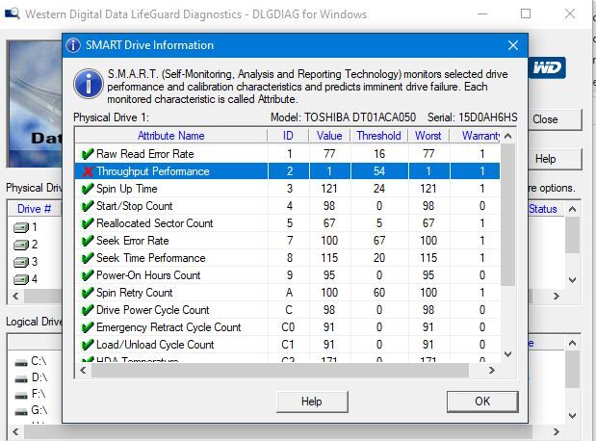Screen dimensions: 596x441
Task: Sort by the ID column header
Action: [288, 136]
